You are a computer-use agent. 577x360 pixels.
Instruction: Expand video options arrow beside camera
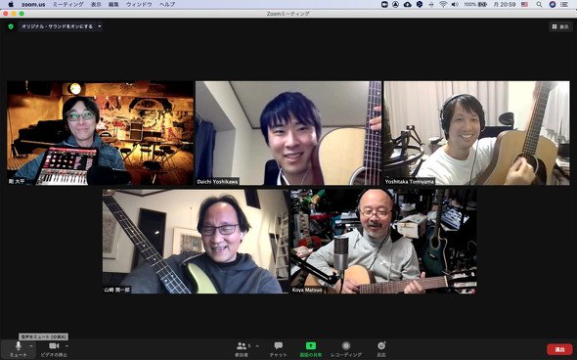[x=67, y=346]
